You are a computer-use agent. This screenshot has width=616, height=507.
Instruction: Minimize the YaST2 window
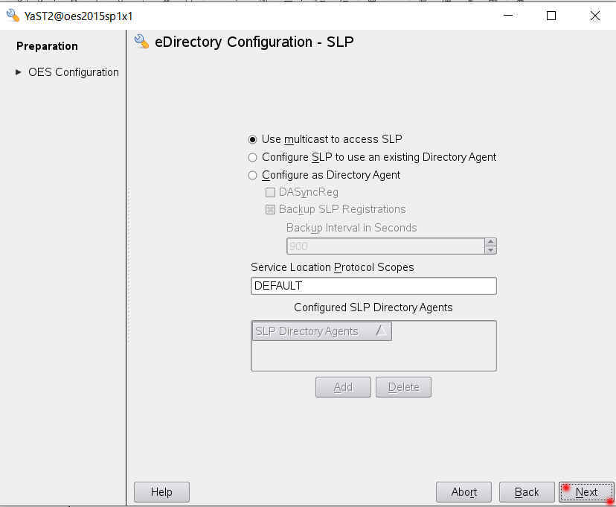(x=508, y=16)
